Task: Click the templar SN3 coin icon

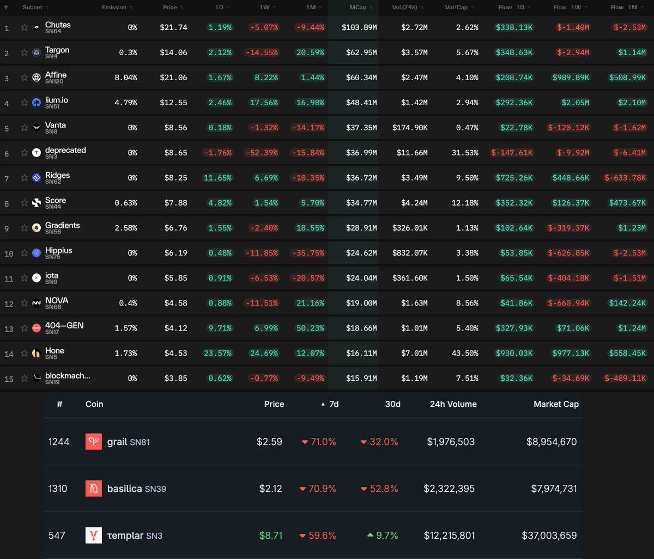Action: [94, 536]
